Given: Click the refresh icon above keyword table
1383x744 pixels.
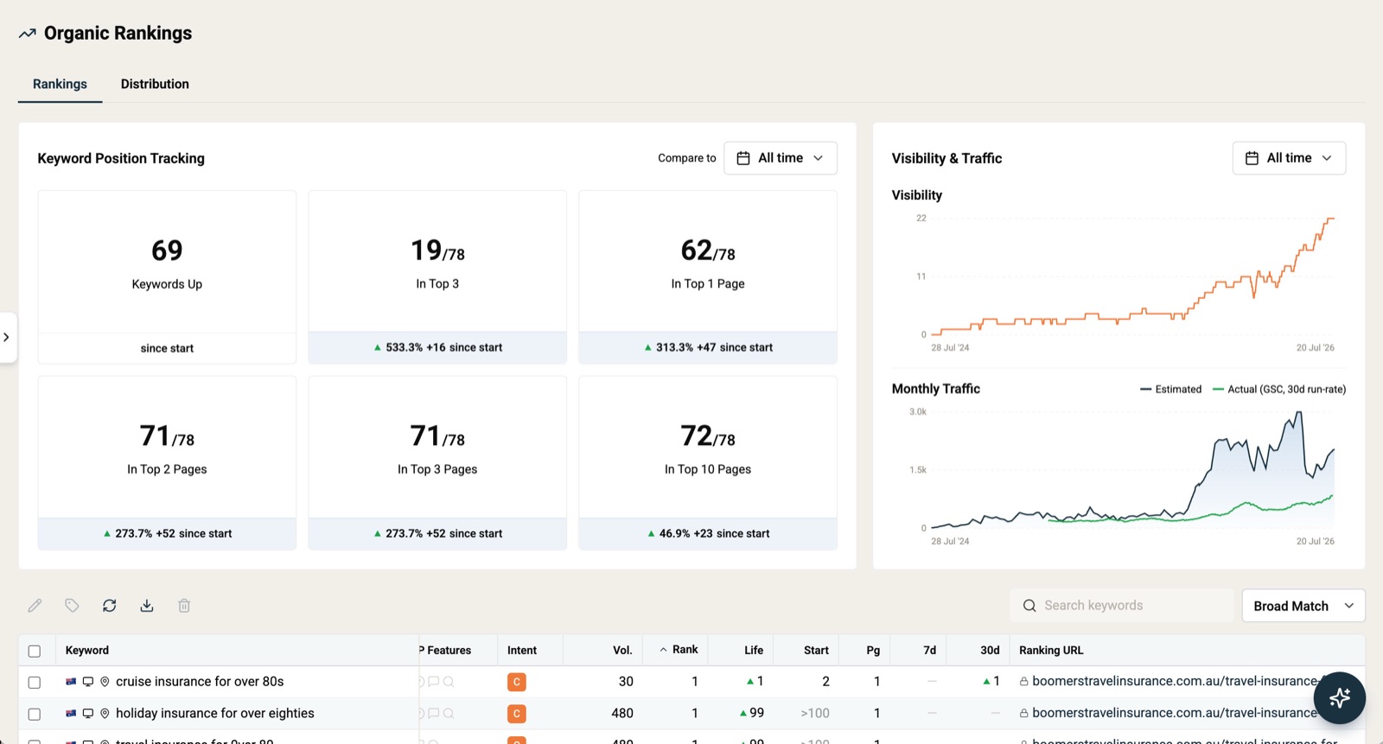Looking at the screenshot, I should [x=109, y=606].
